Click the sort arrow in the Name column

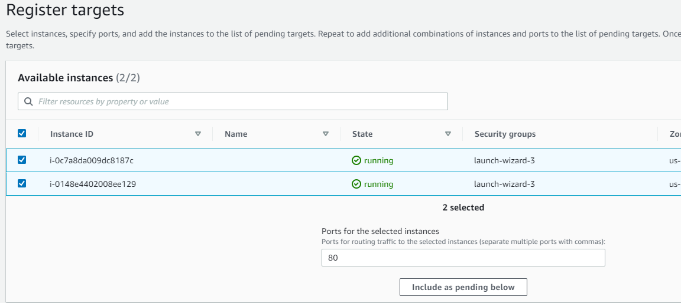pos(326,134)
